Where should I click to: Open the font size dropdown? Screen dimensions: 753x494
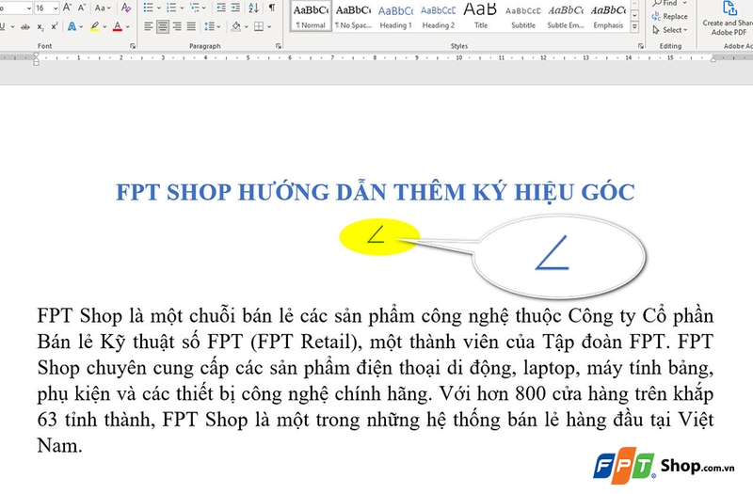pyautogui.click(x=56, y=8)
